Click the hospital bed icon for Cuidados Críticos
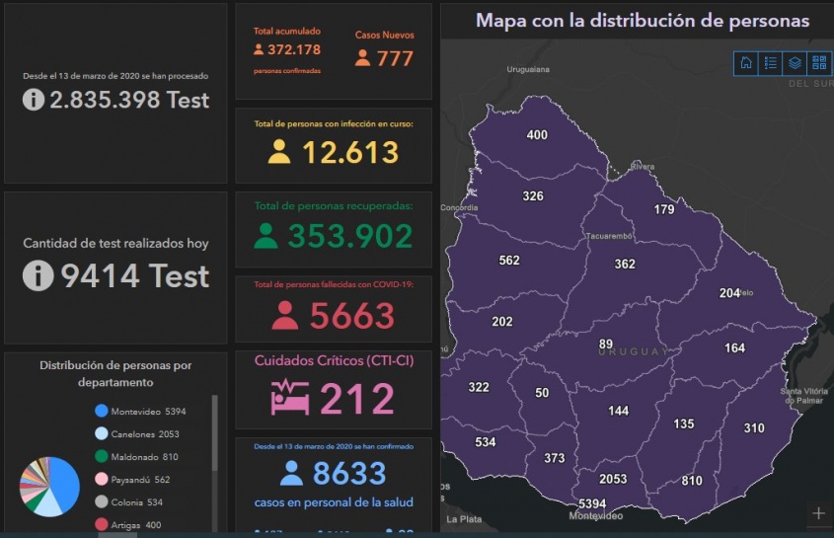This screenshot has height=538, width=834. (291, 397)
